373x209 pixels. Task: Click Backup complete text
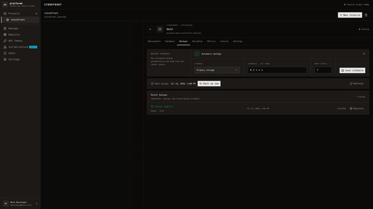coord(164,107)
